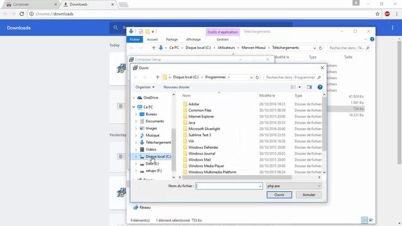The width and height of the screenshot is (402, 226).
Task: Expand the Bureau tree node
Action: [136, 114]
